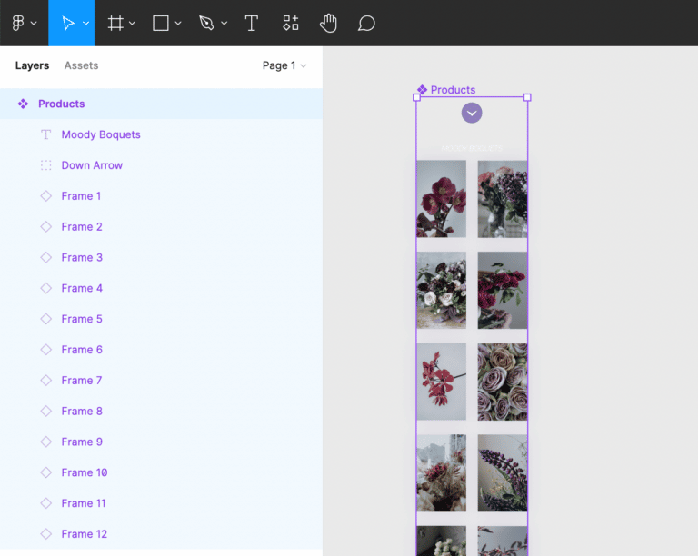Select the Rectangle shape tool

pyautogui.click(x=161, y=23)
